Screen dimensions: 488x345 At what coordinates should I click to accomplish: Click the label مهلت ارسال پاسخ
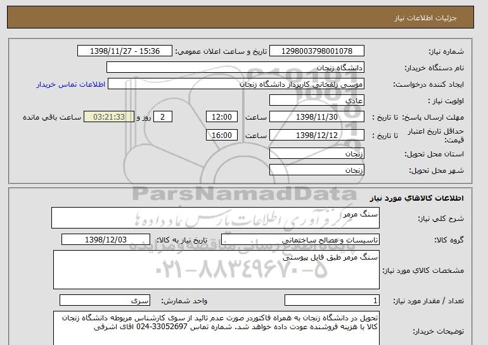(433, 117)
